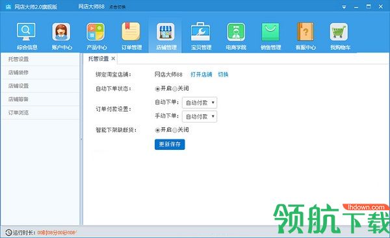Open the 产品中心 colorful tiles icon
This screenshot has width=390, height=238.
pyautogui.click(x=96, y=32)
